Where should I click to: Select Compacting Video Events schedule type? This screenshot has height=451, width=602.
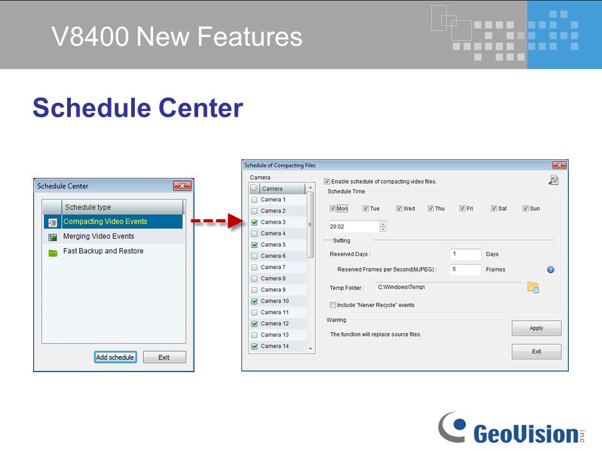click(114, 222)
